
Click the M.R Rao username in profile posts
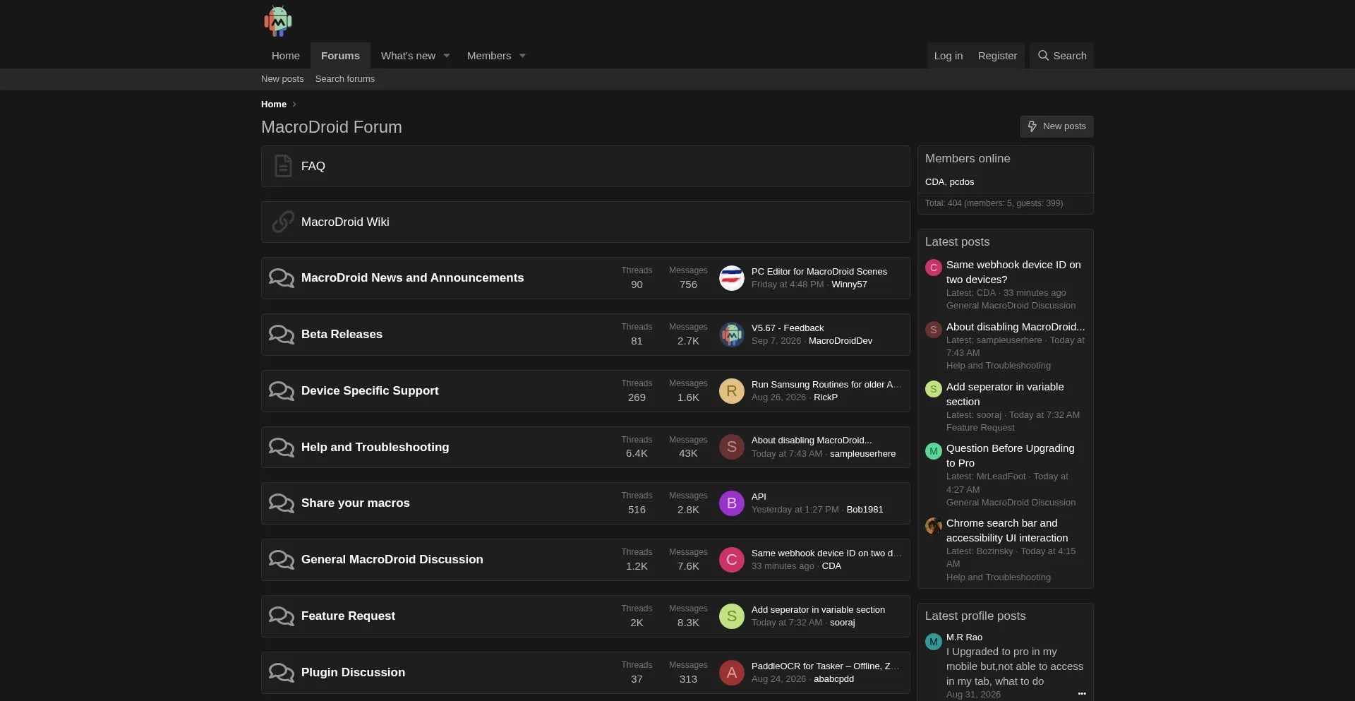coord(964,637)
